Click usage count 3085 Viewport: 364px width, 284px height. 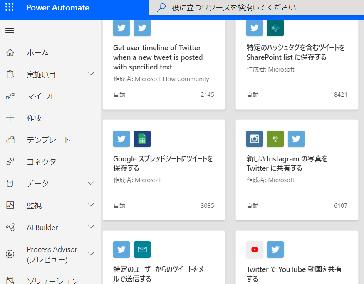point(207,205)
